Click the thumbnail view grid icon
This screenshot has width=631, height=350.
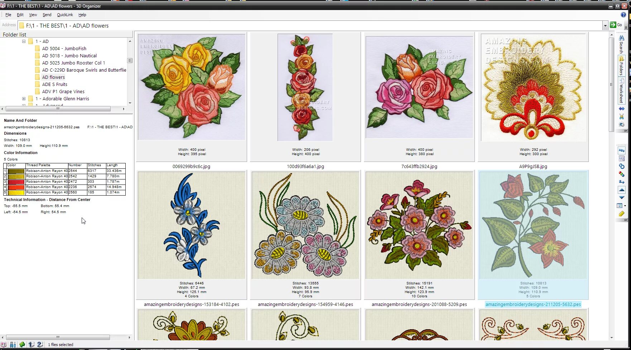click(620, 206)
